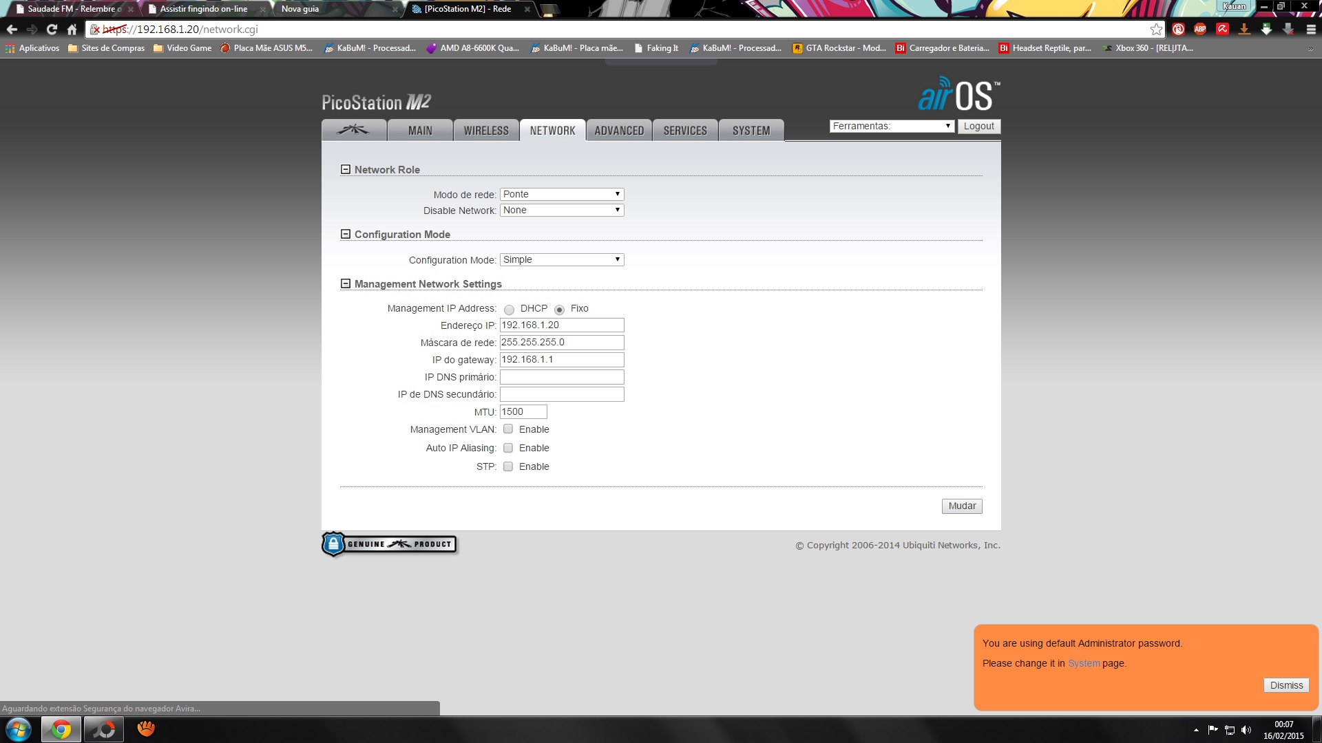Select DHCP management IP option
The height and width of the screenshot is (743, 1322).
509,310
